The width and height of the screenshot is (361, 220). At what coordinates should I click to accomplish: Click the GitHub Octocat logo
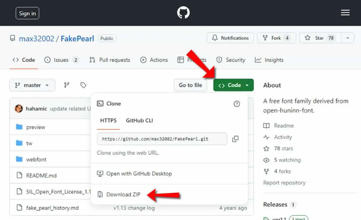(x=183, y=13)
